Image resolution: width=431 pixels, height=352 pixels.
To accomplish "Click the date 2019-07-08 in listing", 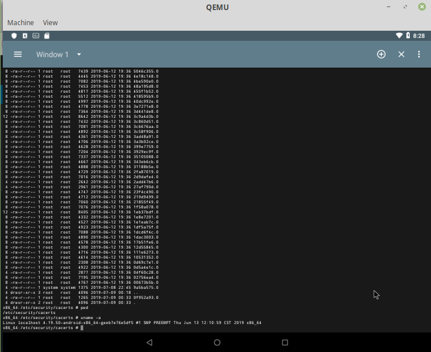I will 103,287.
